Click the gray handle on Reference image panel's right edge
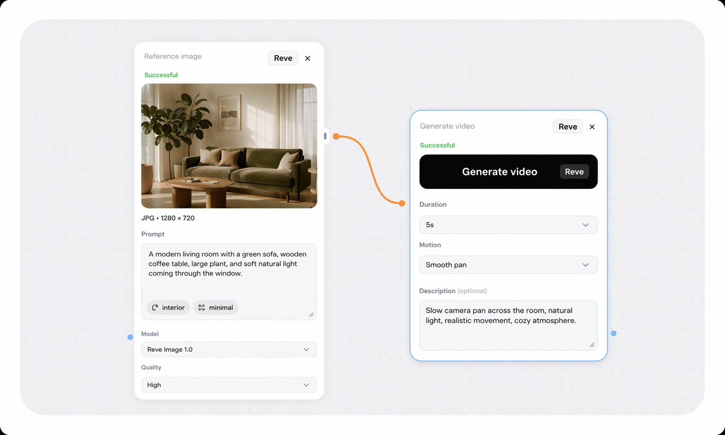This screenshot has height=435, width=725. point(325,136)
